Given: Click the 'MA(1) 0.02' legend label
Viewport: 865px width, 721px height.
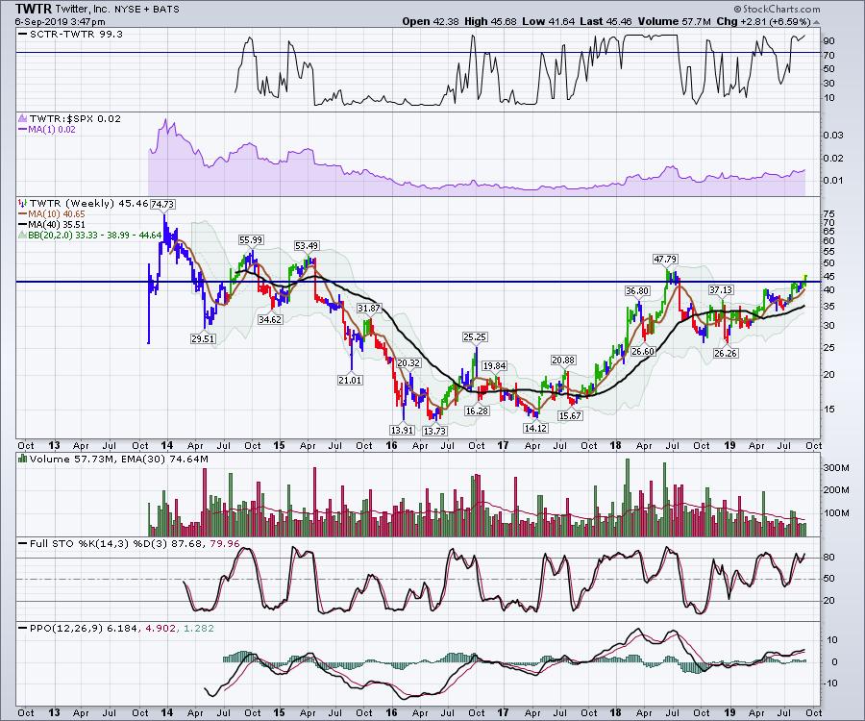Looking at the screenshot, I should (52, 130).
